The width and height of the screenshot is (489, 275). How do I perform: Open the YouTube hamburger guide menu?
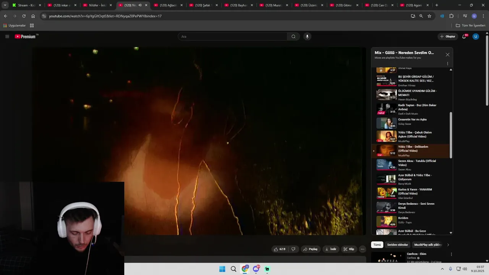[7, 36]
